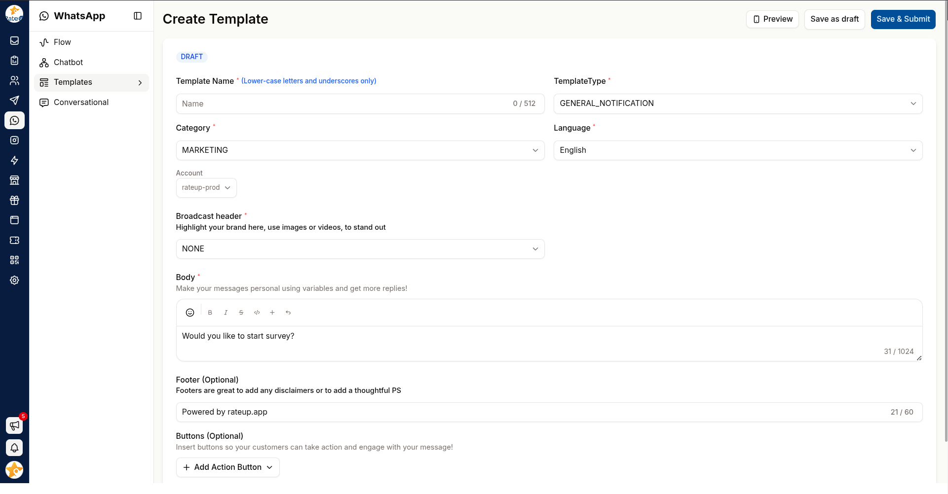Screen dimensions: 948x494
Task: Open the notifications bell icon
Action: [x=14, y=448]
